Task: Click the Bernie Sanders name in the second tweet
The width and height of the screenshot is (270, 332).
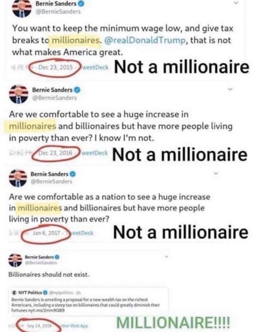Action: 52,90
